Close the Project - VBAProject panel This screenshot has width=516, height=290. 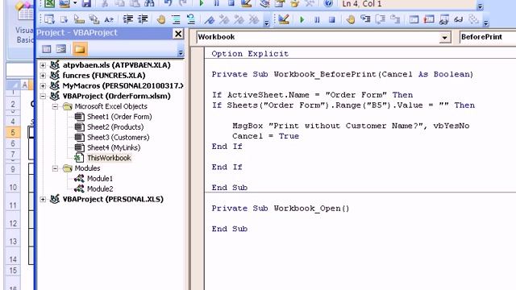(x=178, y=34)
